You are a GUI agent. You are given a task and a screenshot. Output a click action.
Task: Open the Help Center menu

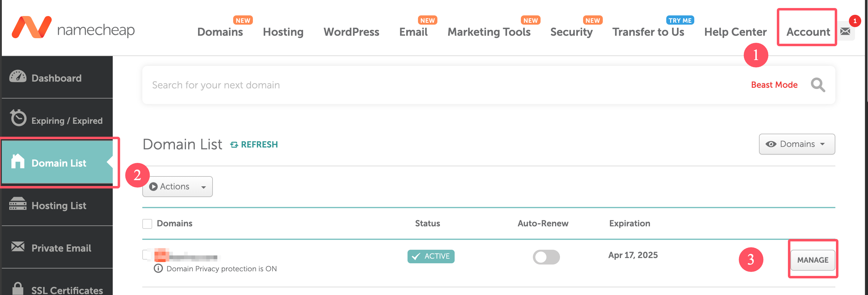[x=735, y=32]
